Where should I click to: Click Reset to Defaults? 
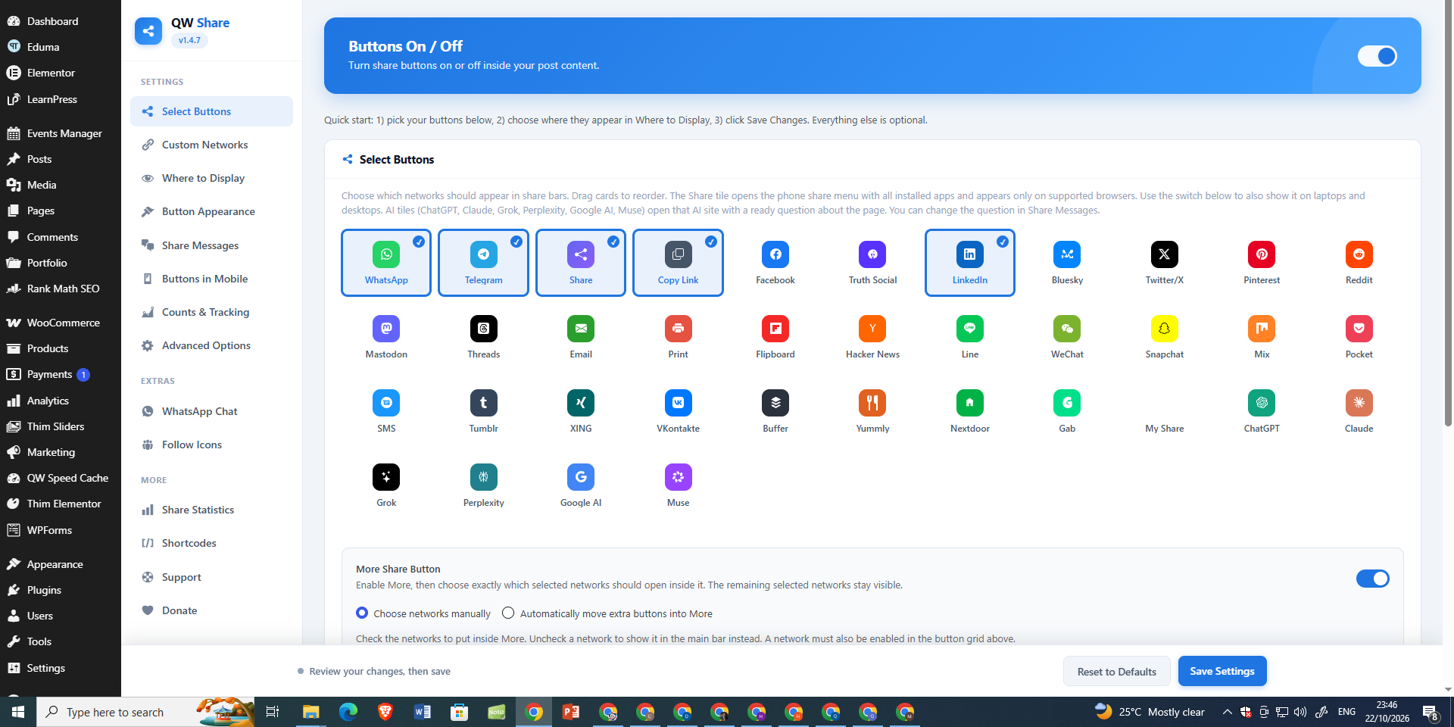pyautogui.click(x=1117, y=671)
